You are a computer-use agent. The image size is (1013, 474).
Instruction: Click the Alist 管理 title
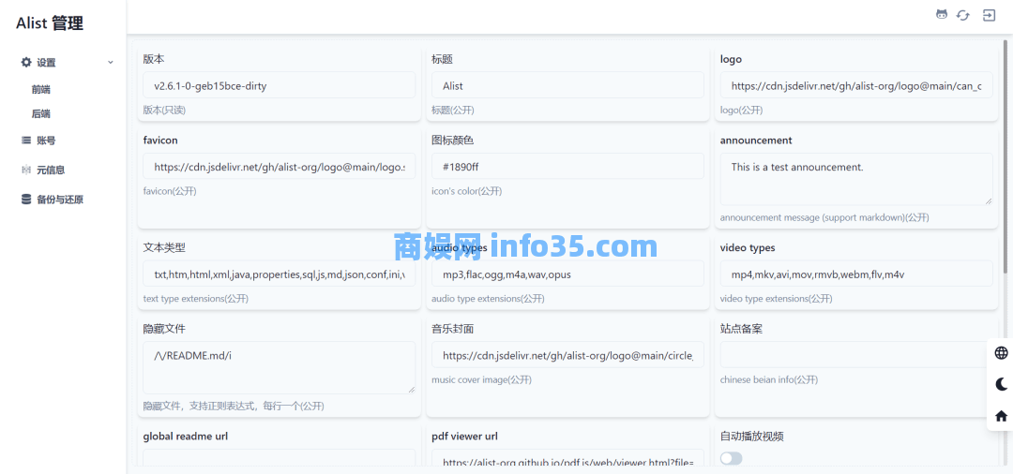50,23
